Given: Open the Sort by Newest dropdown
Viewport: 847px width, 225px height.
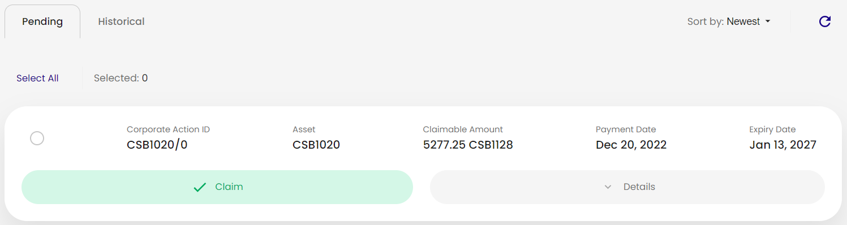Looking at the screenshot, I should 729,21.
